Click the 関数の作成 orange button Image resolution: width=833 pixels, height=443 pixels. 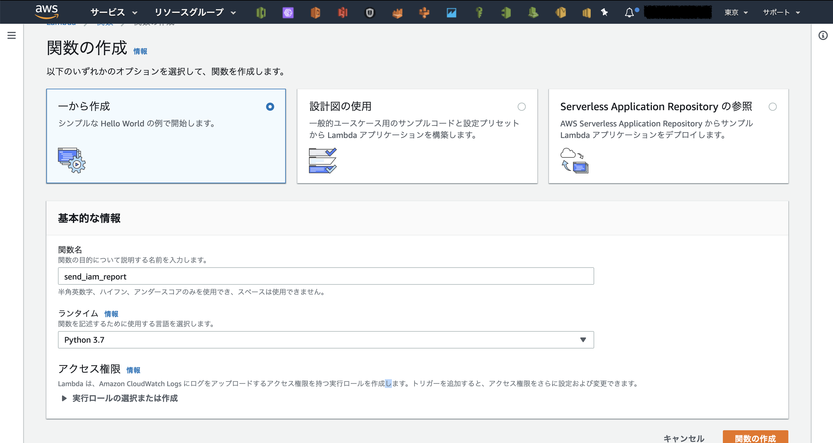click(x=756, y=438)
